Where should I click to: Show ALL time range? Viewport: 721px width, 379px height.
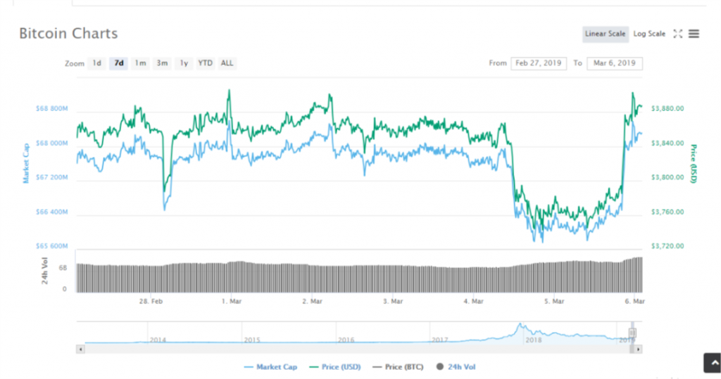[227, 63]
